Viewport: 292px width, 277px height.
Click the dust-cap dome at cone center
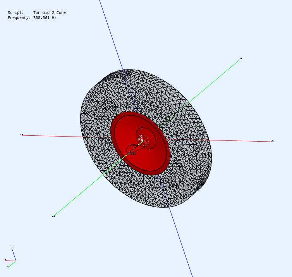point(146,138)
